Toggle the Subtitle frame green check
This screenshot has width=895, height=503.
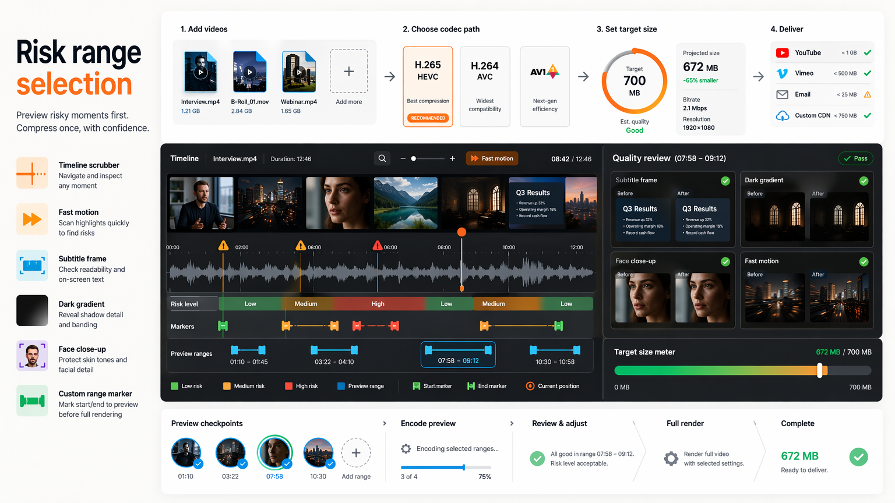(725, 181)
